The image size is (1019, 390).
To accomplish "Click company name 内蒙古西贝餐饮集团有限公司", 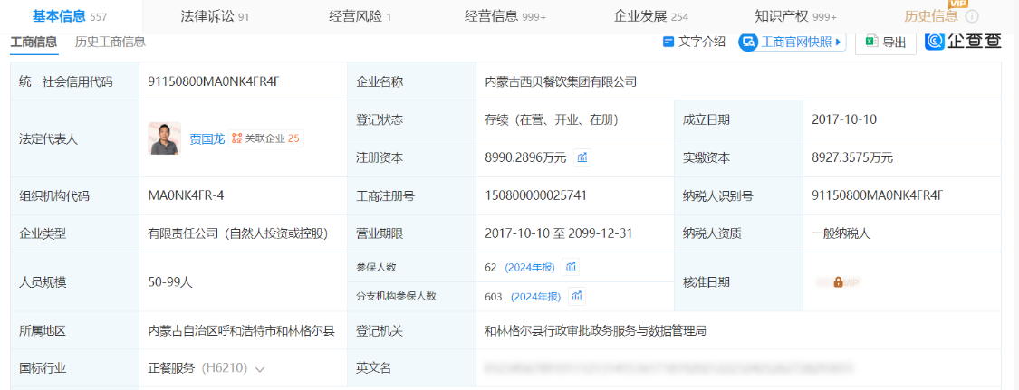I will 560,81.
